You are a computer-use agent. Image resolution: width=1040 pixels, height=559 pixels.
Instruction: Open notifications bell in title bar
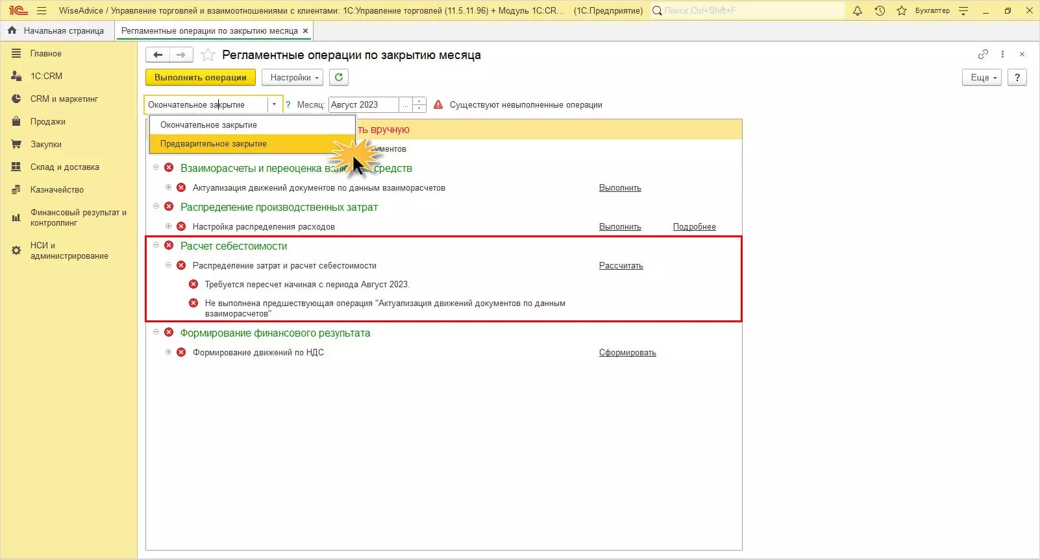coord(858,10)
